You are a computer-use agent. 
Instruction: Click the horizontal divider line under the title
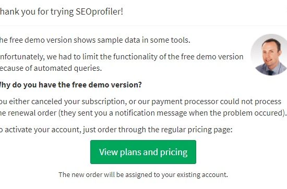143,26
